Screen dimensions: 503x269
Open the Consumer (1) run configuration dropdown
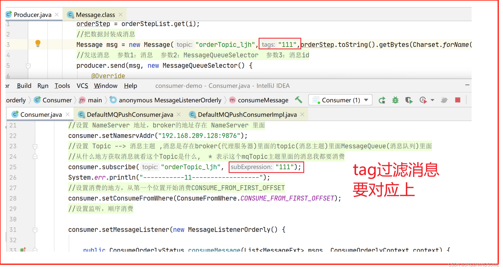pos(340,100)
